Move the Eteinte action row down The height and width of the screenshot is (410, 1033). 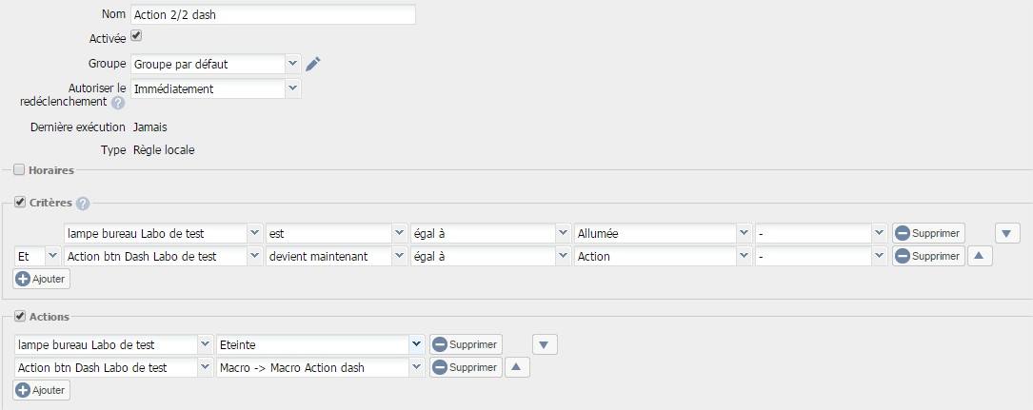pyautogui.click(x=544, y=344)
